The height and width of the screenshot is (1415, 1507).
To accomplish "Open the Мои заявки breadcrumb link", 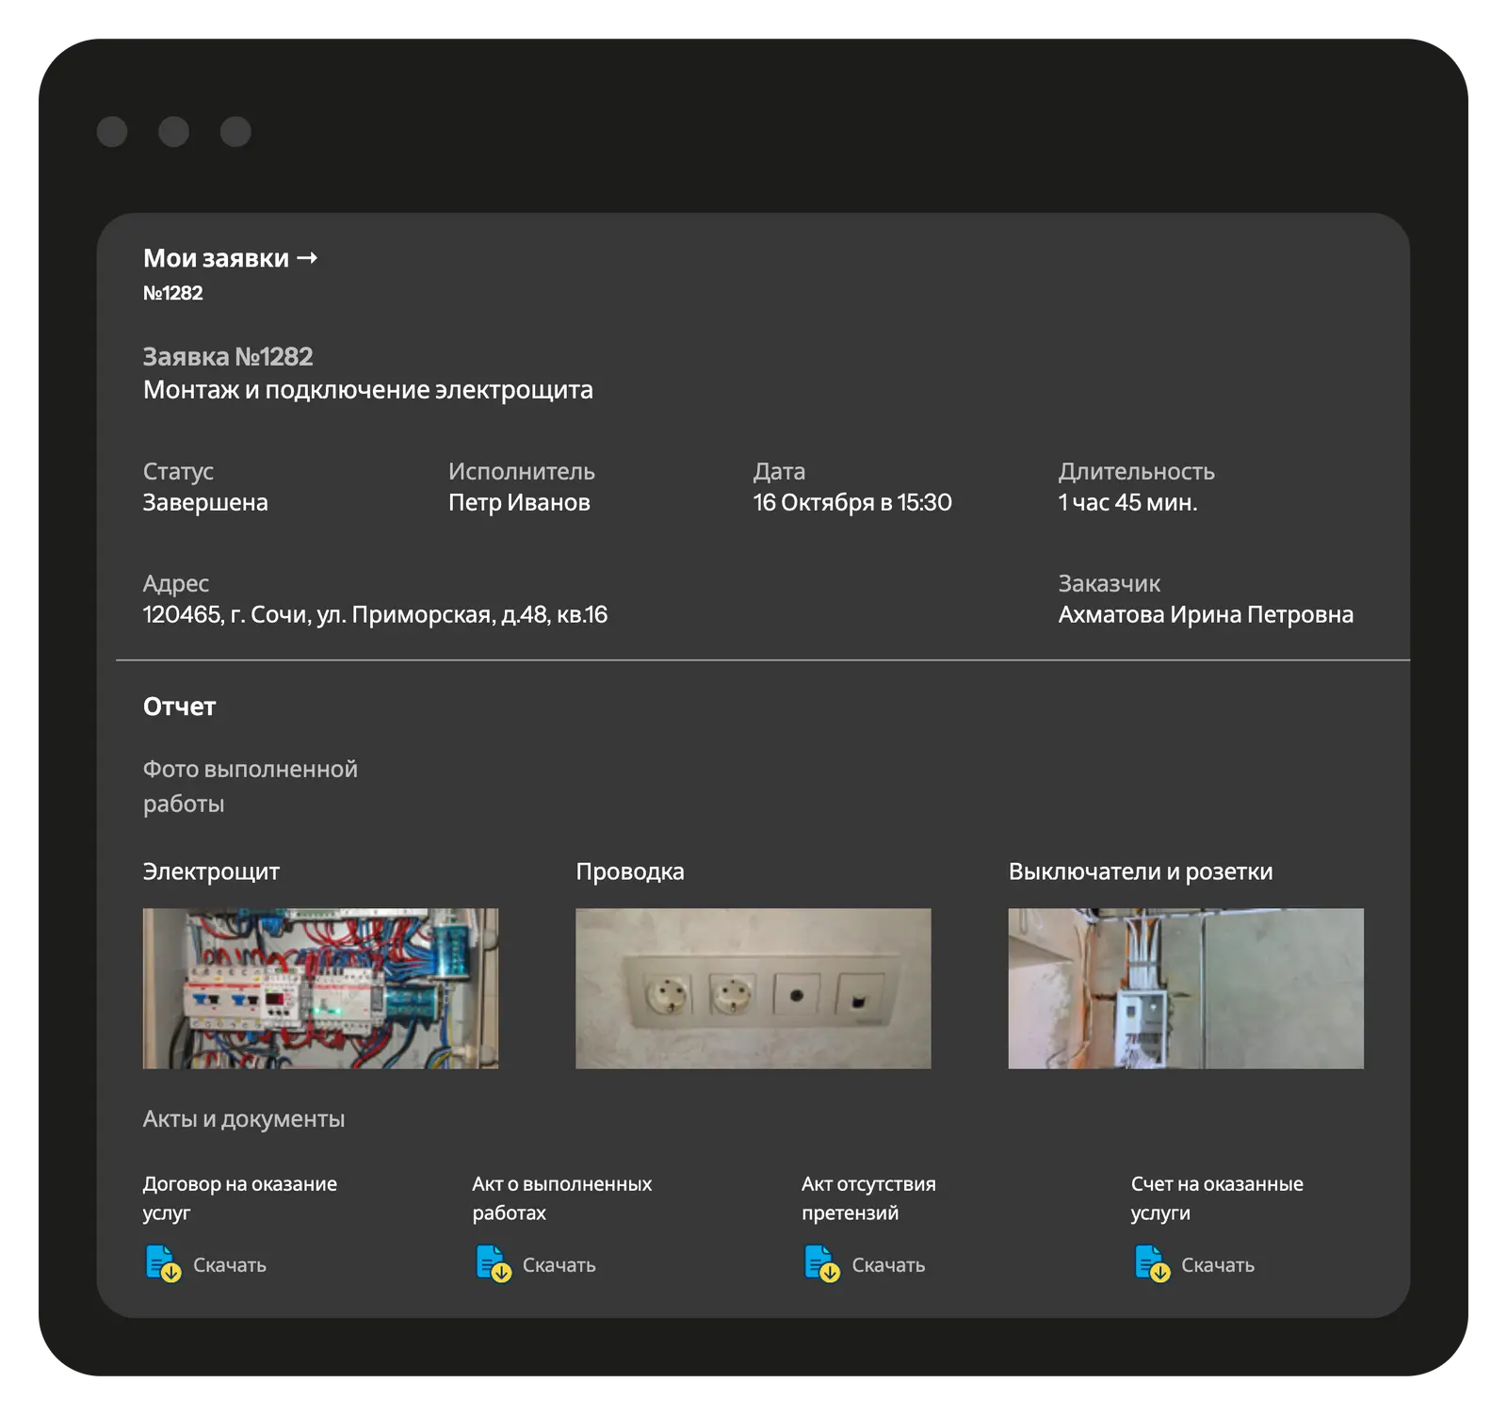I will pyautogui.click(x=216, y=258).
